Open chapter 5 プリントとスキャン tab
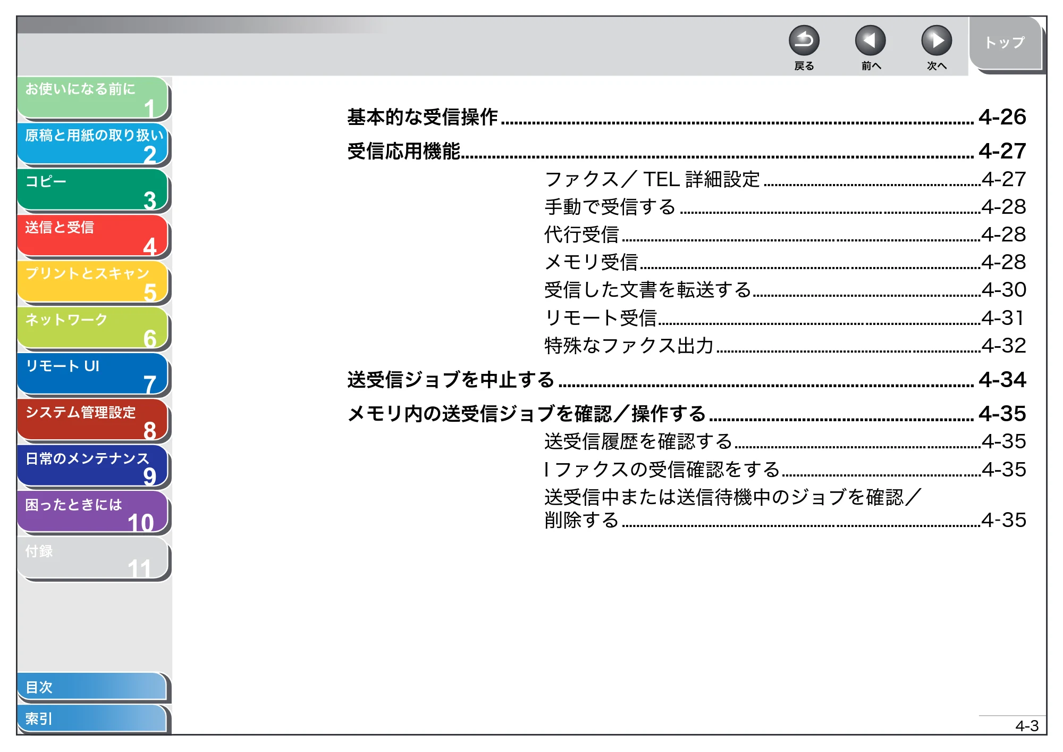The width and height of the screenshot is (1063, 752). pyautogui.click(x=93, y=282)
